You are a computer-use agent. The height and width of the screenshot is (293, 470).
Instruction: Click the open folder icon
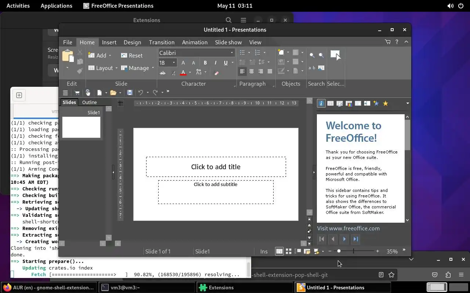[113, 93]
